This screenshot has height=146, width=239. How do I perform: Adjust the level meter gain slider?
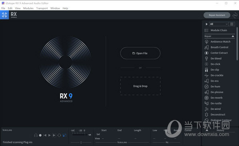pyautogui.click(x=81, y=142)
